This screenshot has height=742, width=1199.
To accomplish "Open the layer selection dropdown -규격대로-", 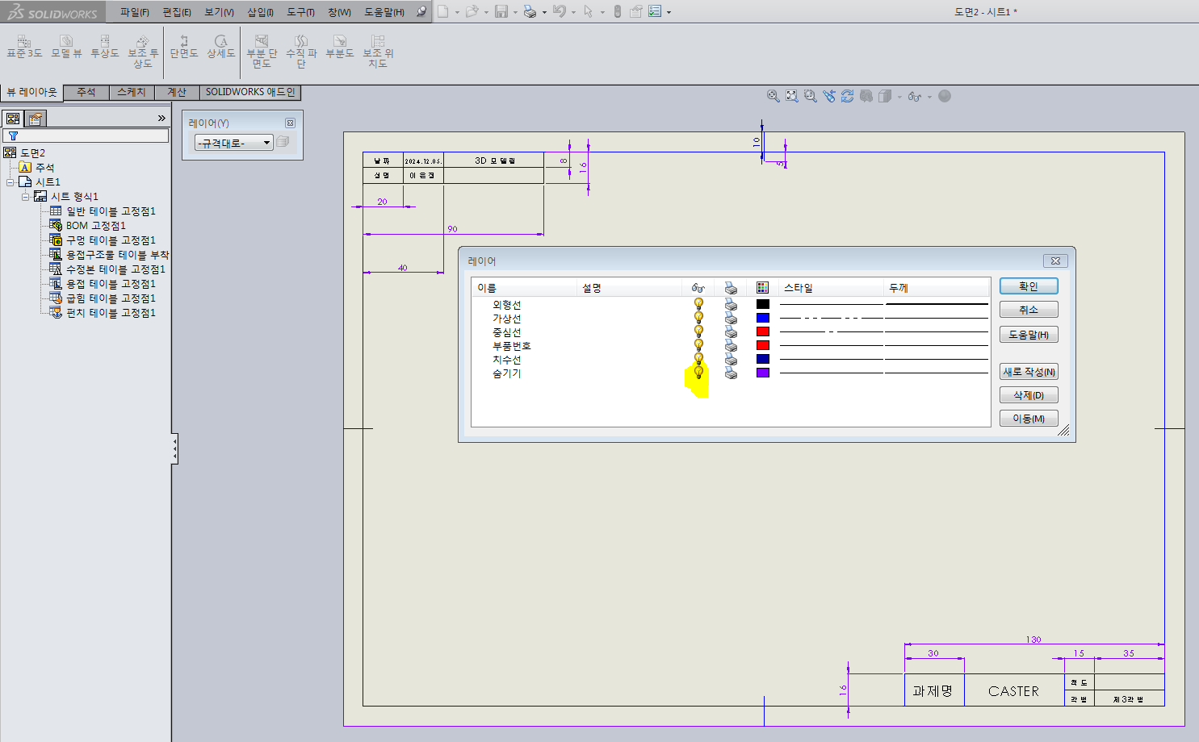I will (234, 143).
